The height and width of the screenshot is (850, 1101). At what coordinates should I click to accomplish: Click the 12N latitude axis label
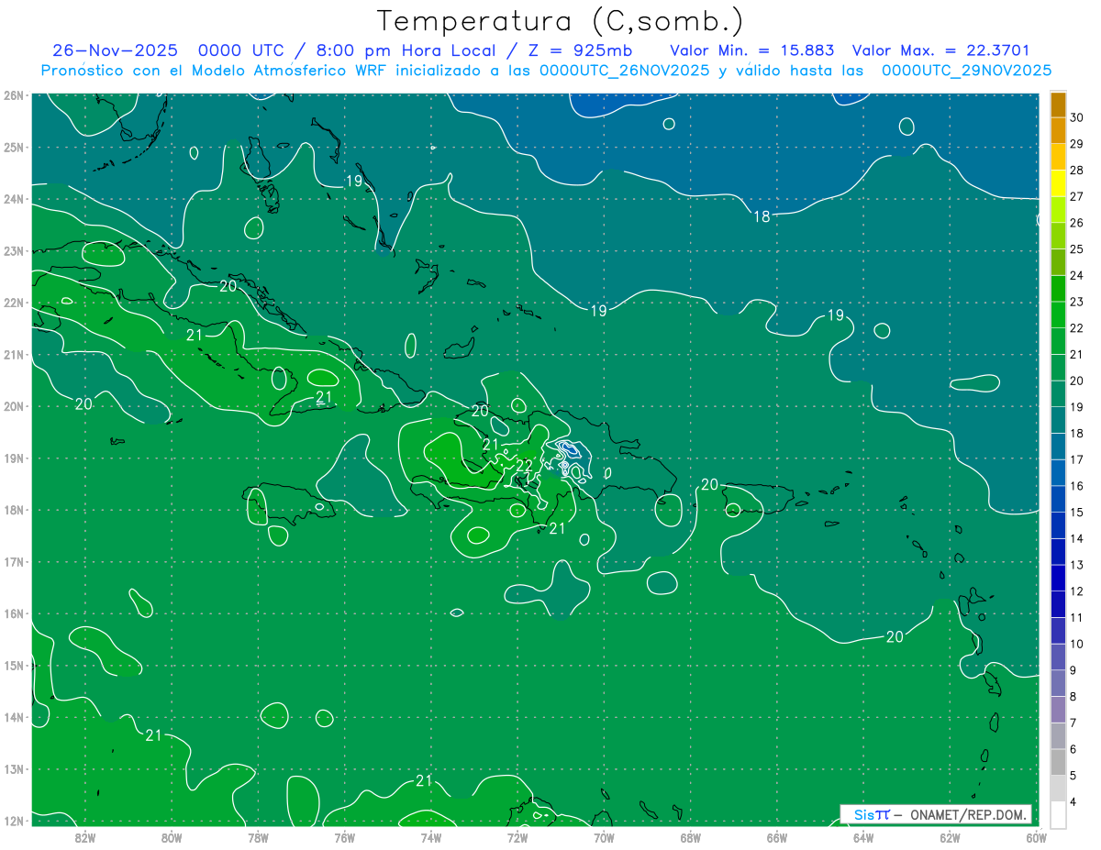14,821
